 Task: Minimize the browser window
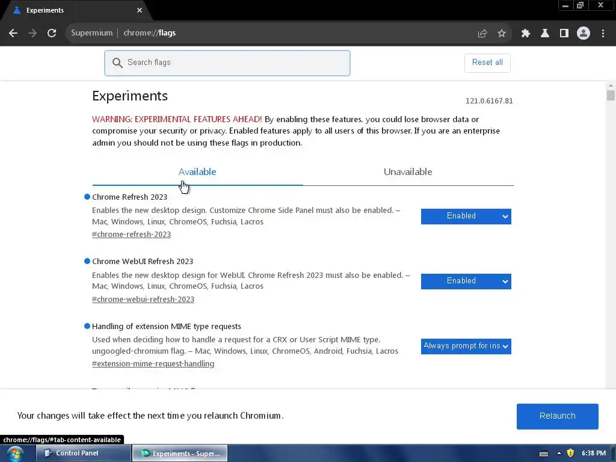(x=565, y=5)
